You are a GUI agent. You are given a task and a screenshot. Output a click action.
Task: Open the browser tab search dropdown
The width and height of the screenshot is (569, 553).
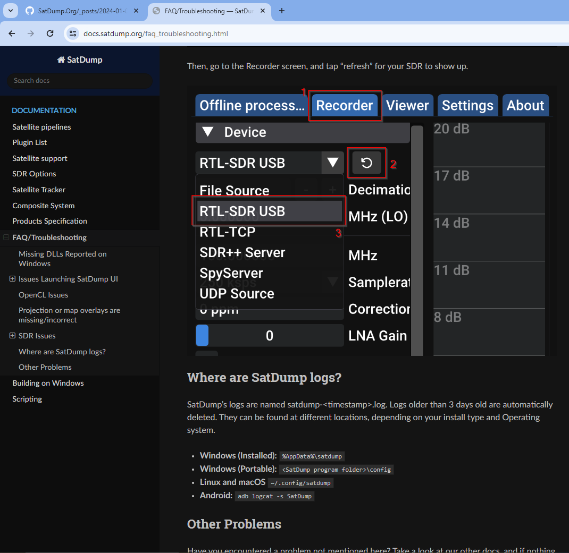11,11
